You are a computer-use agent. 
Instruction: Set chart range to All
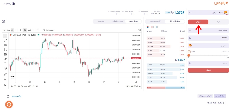(37, 86)
